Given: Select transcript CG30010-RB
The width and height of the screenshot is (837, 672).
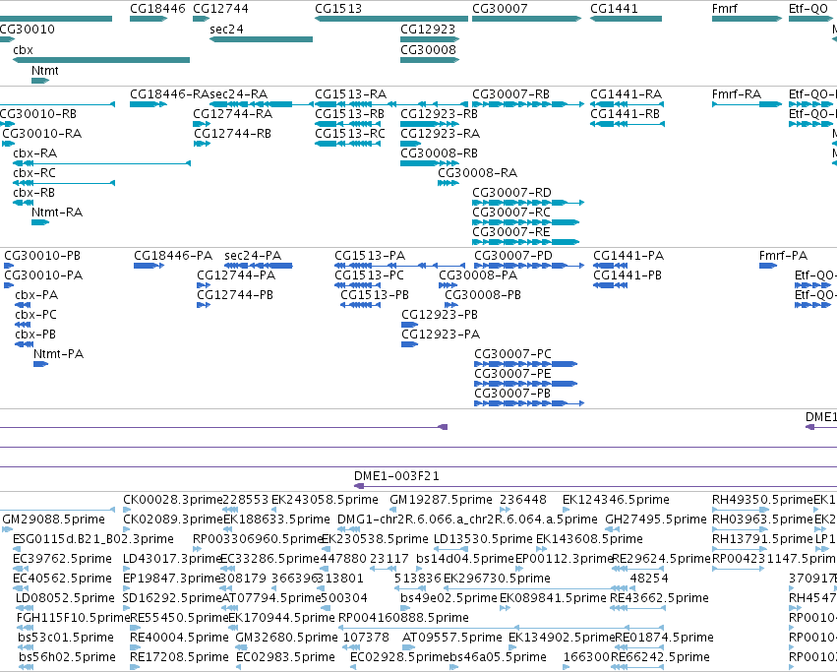Looking at the screenshot, I should click(x=38, y=114).
